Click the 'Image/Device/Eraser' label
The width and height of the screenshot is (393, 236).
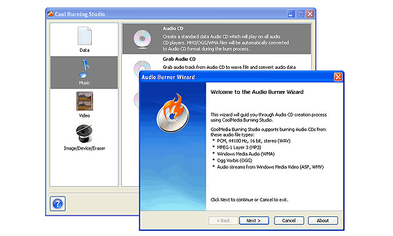pos(84,148)
